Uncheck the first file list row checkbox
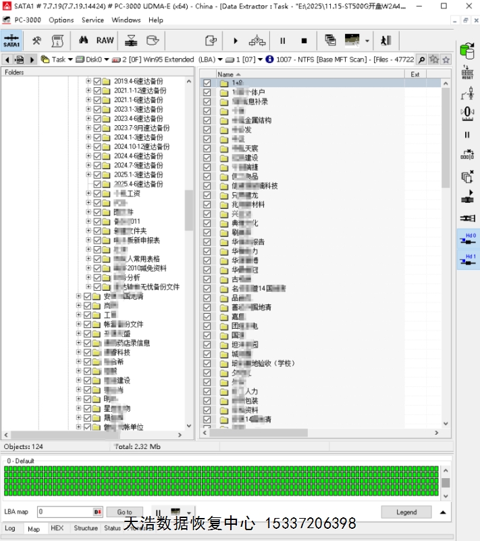 point(207,83)
